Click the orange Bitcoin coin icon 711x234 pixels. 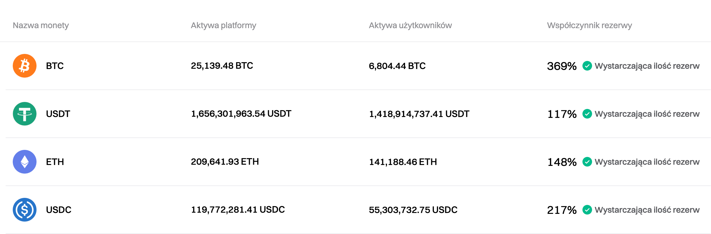pyautogui.click(x=25, y=66)
